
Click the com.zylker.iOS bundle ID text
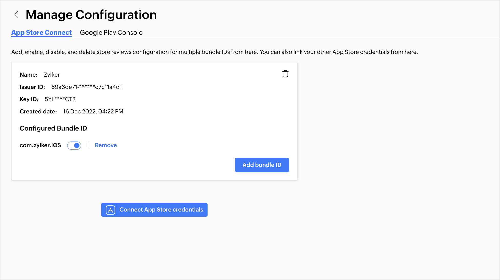point(40,145)
